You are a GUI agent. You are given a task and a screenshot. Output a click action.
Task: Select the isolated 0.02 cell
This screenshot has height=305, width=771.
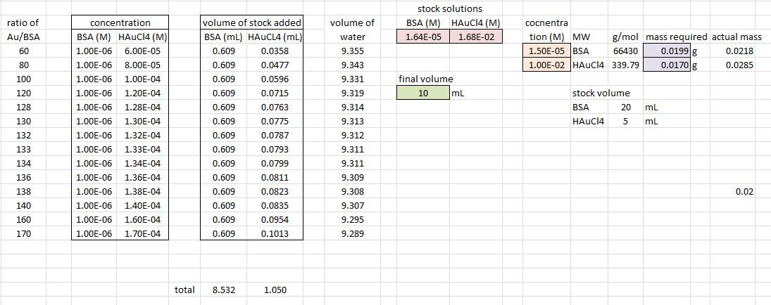coord(745,191)
